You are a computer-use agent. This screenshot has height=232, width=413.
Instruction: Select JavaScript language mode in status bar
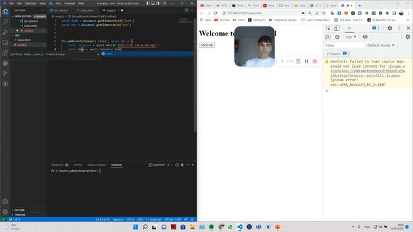[x=156, y=219]
